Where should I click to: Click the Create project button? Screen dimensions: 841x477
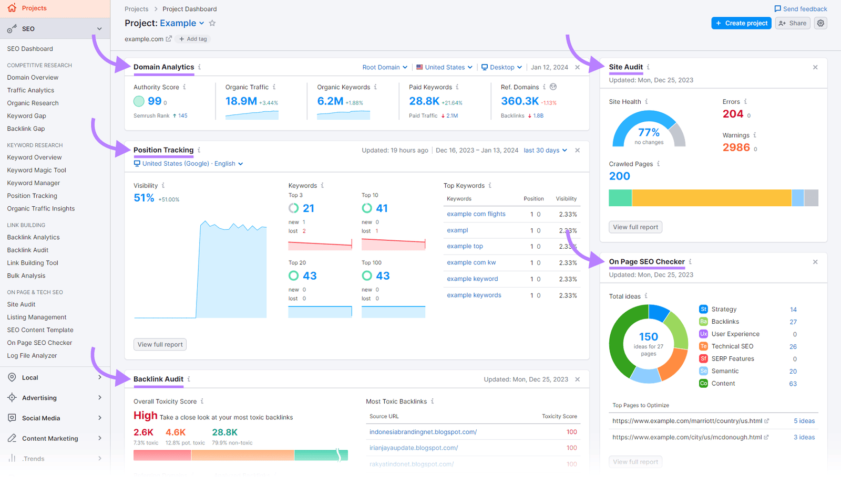[741, 23]
